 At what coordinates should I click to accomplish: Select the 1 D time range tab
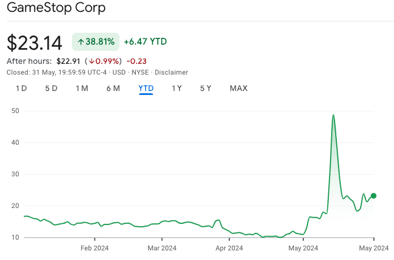[21, 88]
